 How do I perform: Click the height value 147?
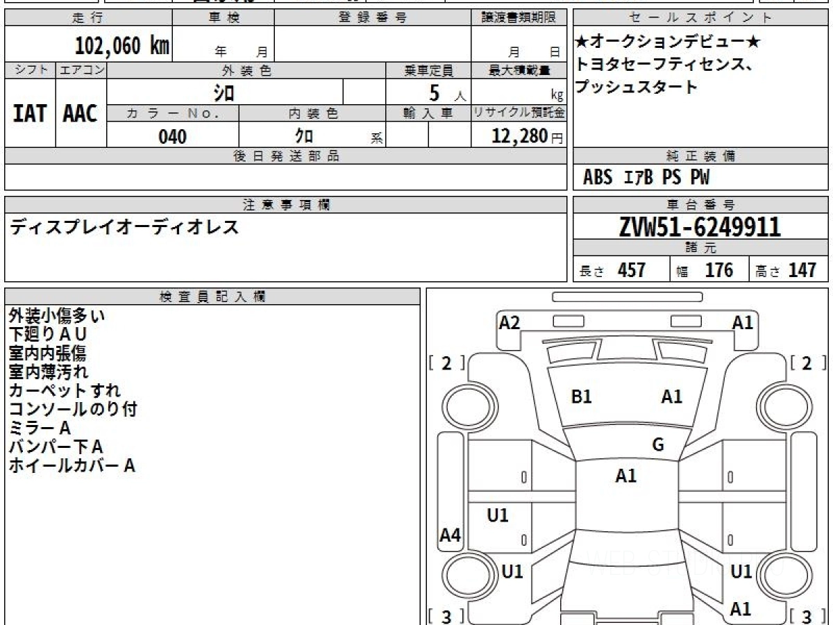(x=802, y=270)
